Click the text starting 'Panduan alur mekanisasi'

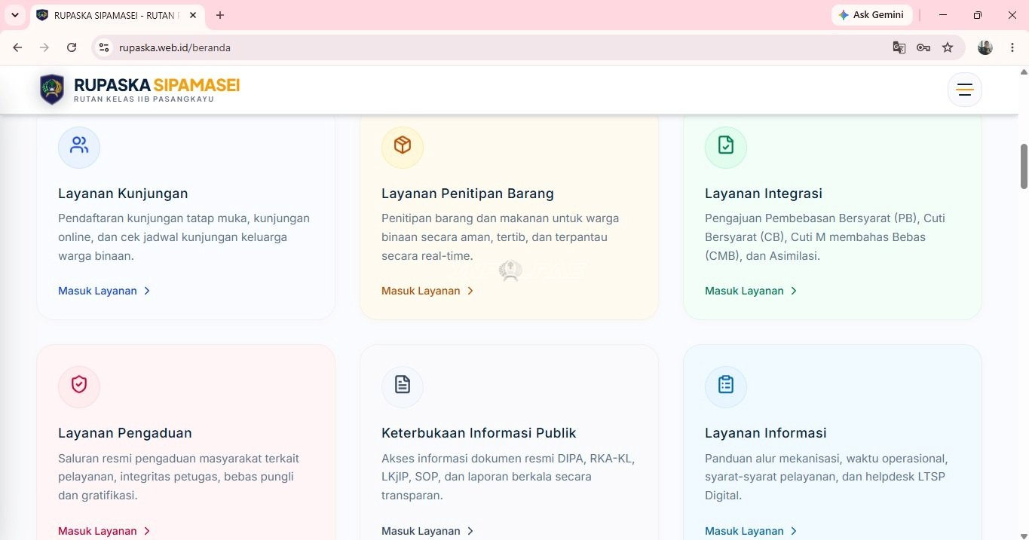coord(826,477)
